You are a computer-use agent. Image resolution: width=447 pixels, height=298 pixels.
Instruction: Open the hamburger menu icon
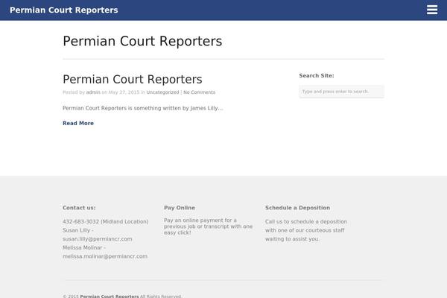(x=432, y=10)
